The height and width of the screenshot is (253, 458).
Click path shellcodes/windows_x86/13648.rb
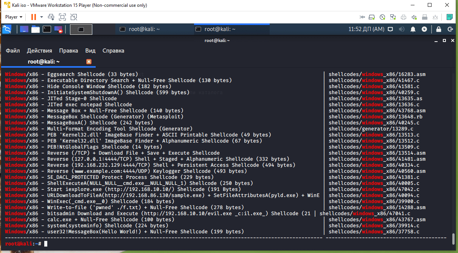[x=376, y=117]
